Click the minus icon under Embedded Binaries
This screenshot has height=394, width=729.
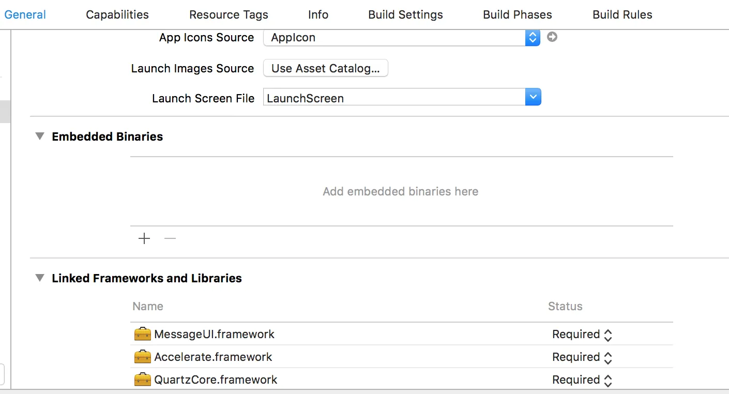tap(170, 238)
